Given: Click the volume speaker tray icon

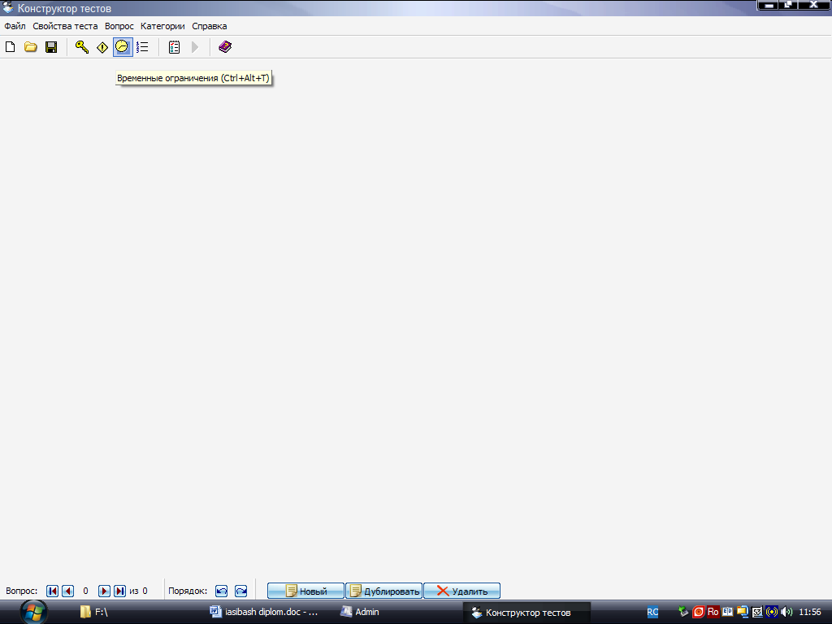Looking at the screenshot, I should pyautogui.click(x=786, y=612).
